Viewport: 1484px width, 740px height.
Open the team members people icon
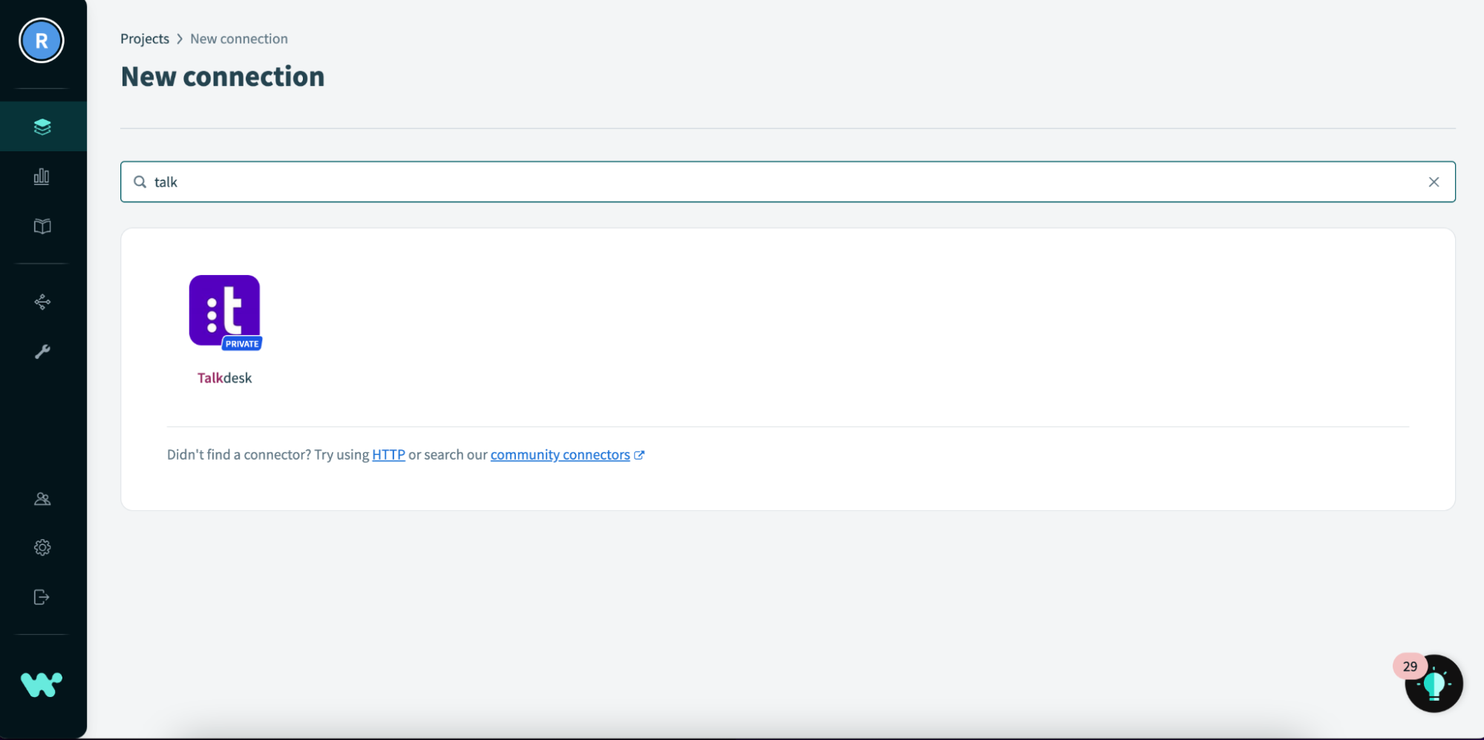tap(42, 499)
